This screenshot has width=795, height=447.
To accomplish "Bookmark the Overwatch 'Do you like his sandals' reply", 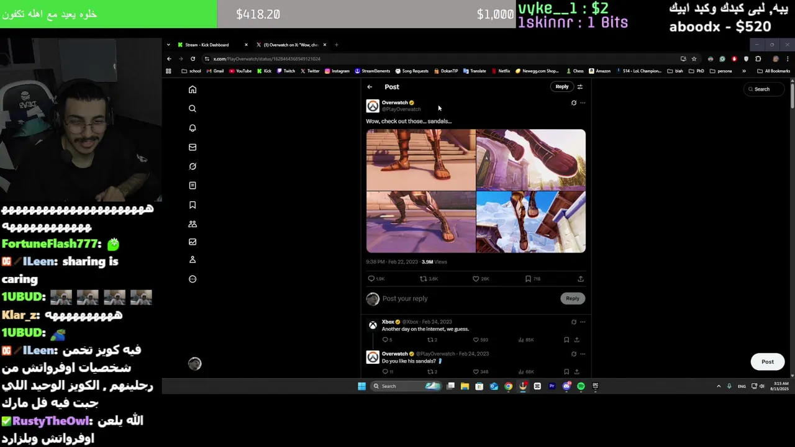I will pos(566,371).
